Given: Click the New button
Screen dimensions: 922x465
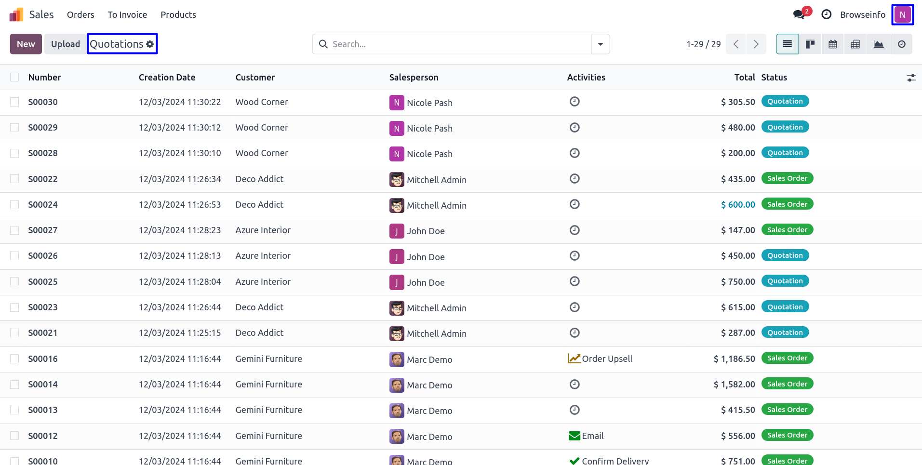Looking at the screenshot, I should point(26,44).
